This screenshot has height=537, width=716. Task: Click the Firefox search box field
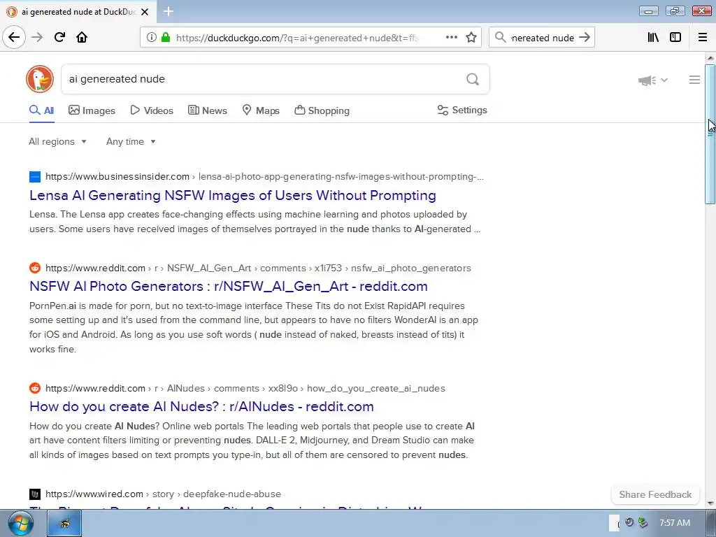[542, 38]
